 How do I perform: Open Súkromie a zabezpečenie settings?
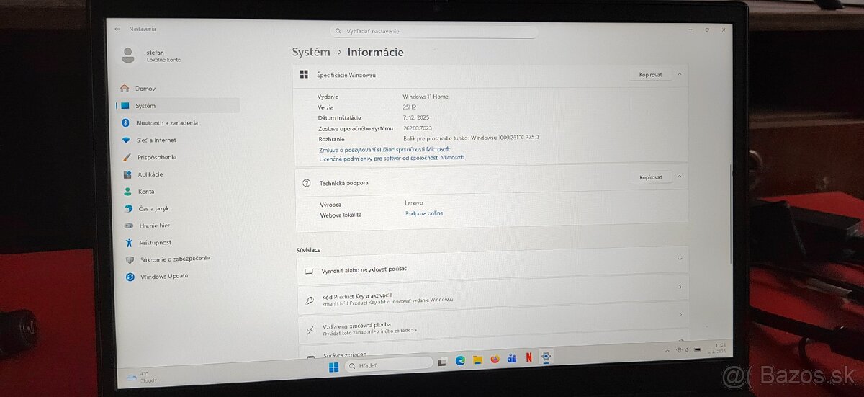click(178, 259)
